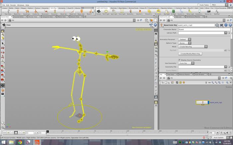The image size is (233, 145).
Task: Click the network editor search magnifier icon
Action: (227, 83)
